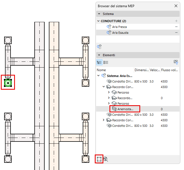Remove Aria Esausta with minus icon
Image resolution: width=184 pixels, height=170 pixels.
tap(176, 32)
